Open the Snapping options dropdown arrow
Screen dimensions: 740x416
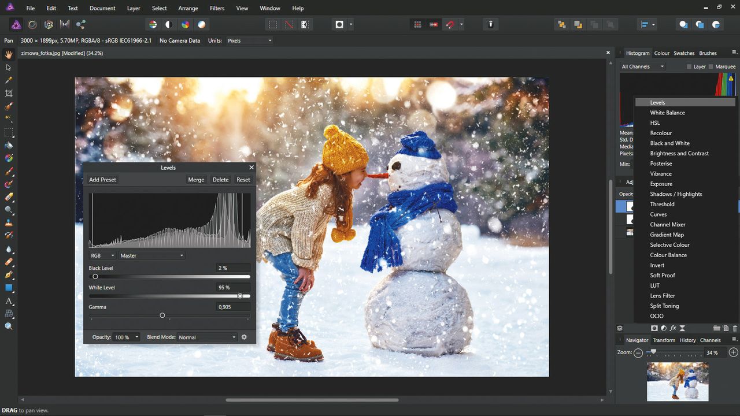[x=461, y=24]
